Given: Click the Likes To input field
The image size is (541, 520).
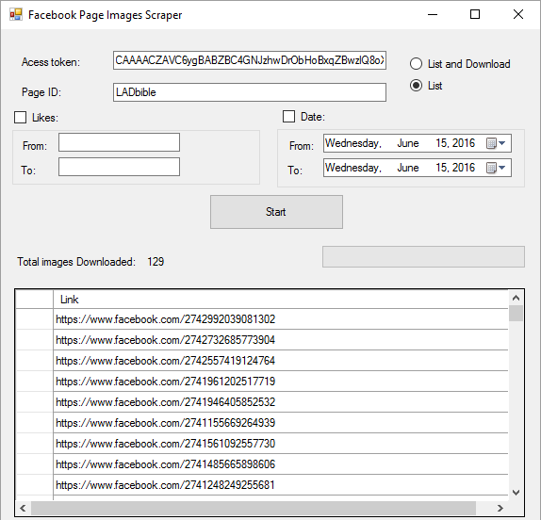Looking at the screenshot, I should click(x=119, y=167).
